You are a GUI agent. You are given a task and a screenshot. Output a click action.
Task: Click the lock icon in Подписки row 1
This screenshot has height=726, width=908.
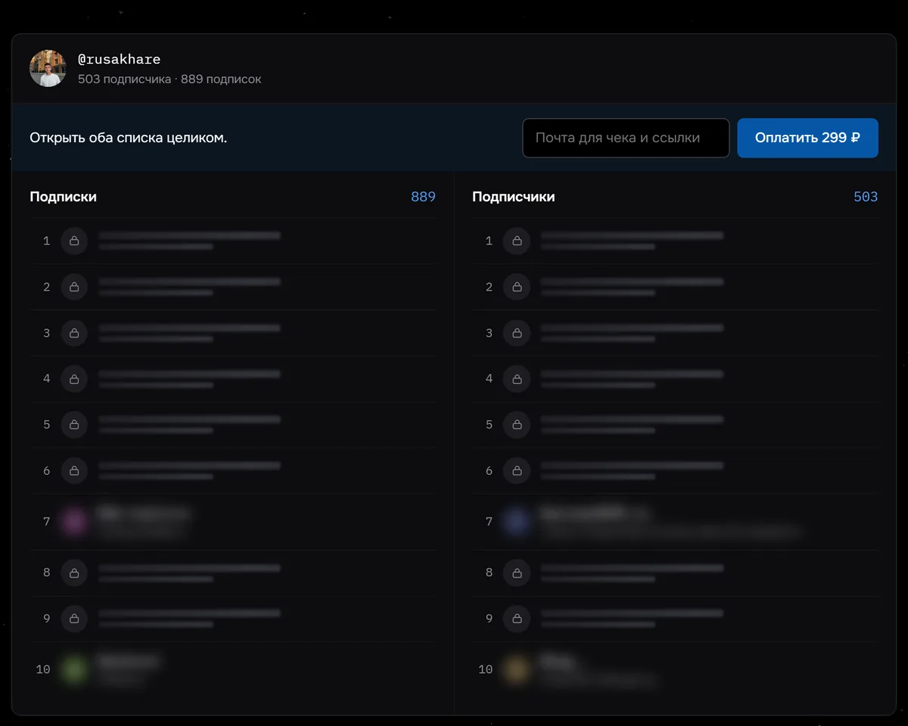74,241
